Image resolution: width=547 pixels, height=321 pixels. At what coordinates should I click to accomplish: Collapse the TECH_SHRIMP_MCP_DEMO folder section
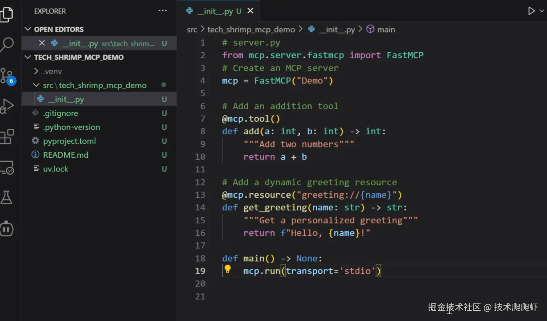pos(99,57)
